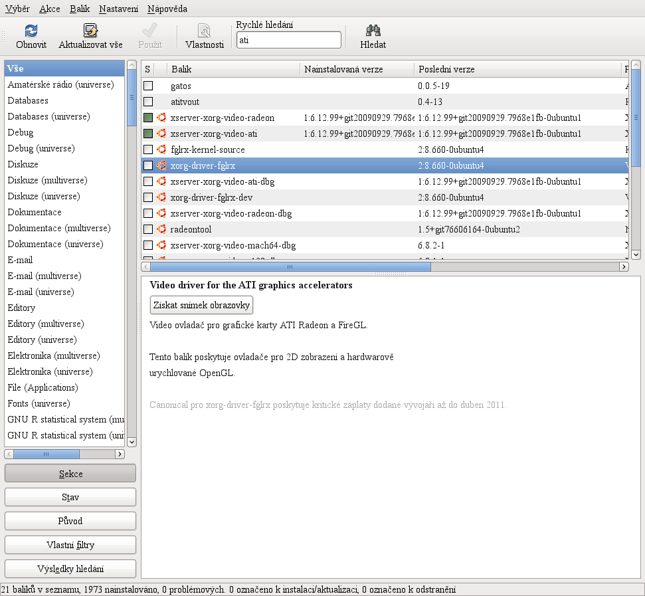Viewport: 645px width, 596px height.
Task: Click Ubuntu logo beside xserver-xorg-video-ati-dbg
Action: click(x=161, y=181)
